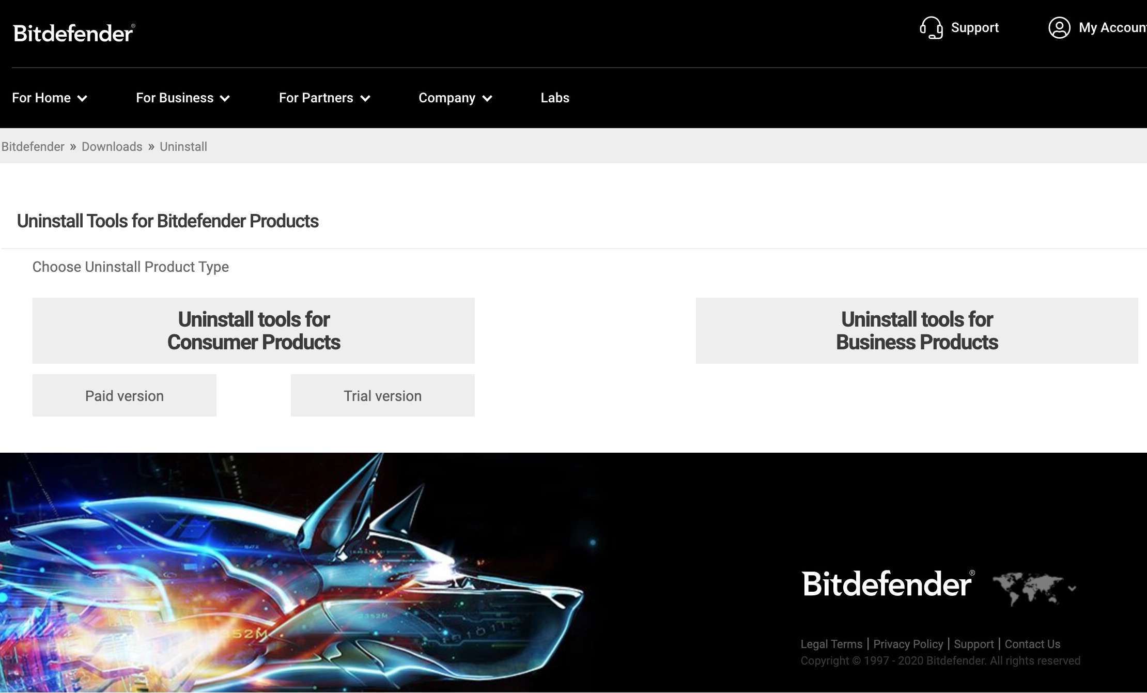The height and width of the screenshot is (693, 1147).
Task: Open Privacy Policy footer link
Action: [x=908, y=644]
